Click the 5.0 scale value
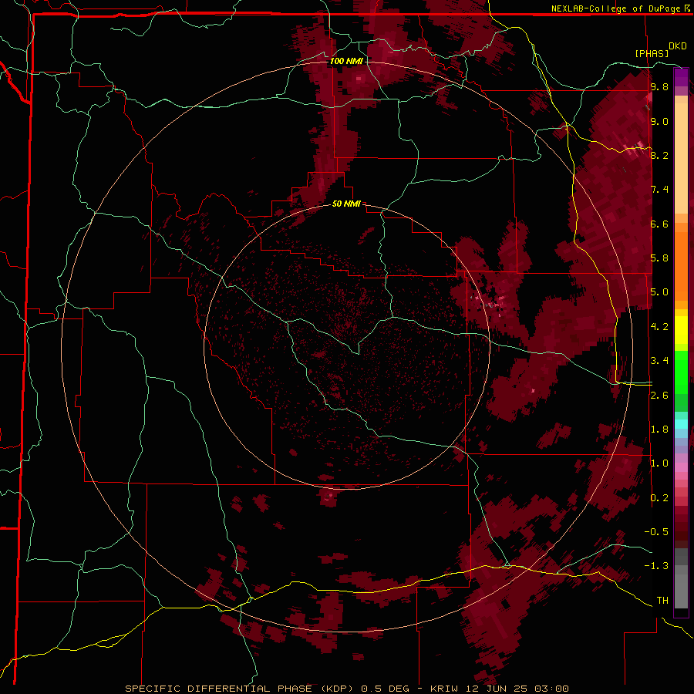The width and height of the screenshot is (694, 694). pyautogui.click(x=659, y=292)
